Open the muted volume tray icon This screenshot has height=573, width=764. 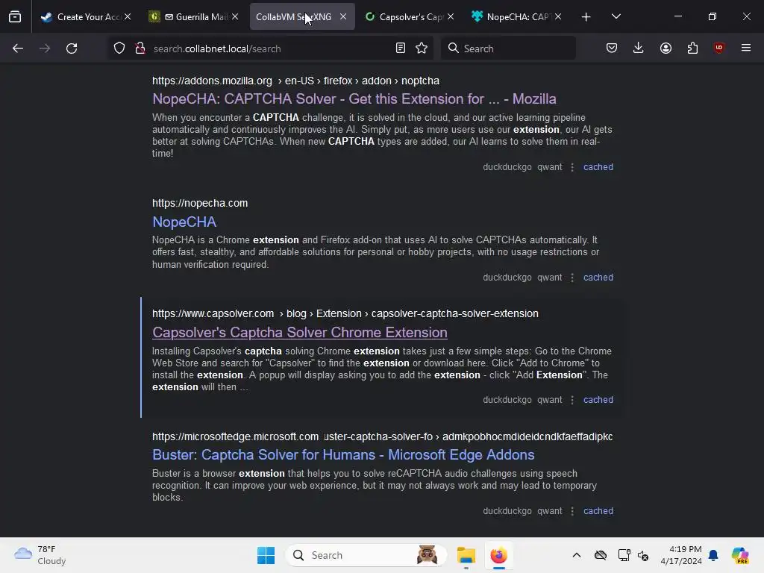(x=643, y=555)
